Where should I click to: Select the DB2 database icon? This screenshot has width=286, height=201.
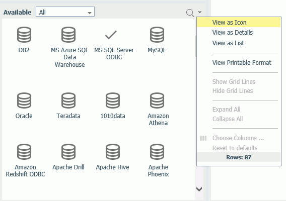coord(24,35)
